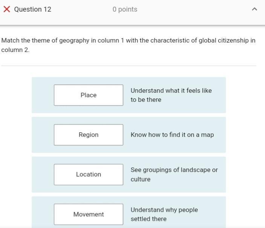265x228 pixels.
Task: Click 'Know how to find it on a map'
Action: [x=172, y=135]
